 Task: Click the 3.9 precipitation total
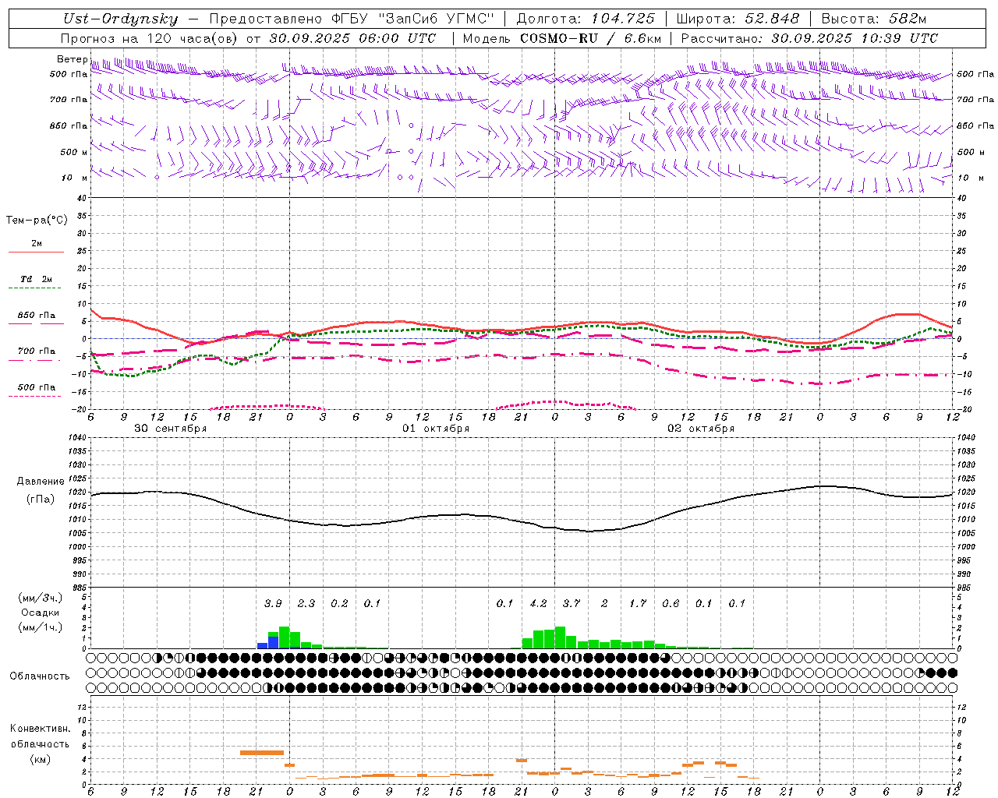(273, 604)
